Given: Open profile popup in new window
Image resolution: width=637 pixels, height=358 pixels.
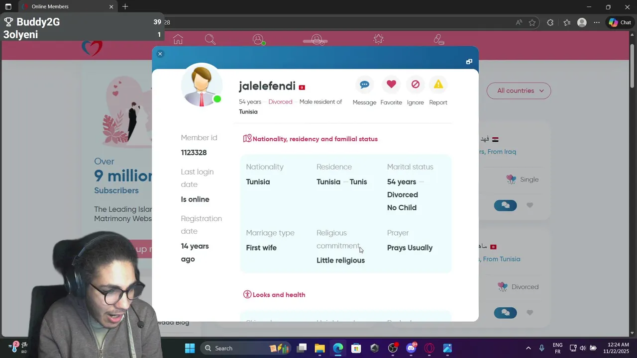Looking at the screenshot, I should click(469, 62).
